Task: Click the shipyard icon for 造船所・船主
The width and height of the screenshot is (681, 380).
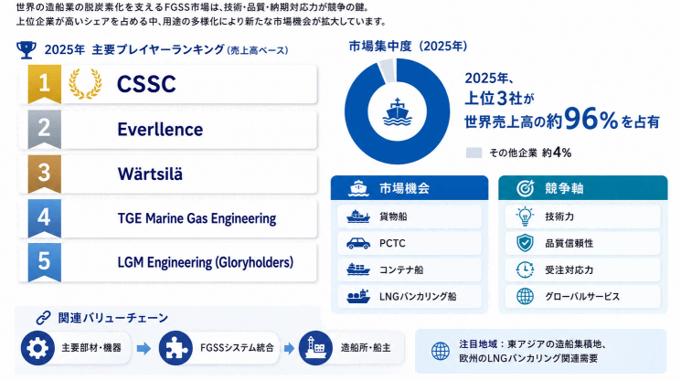Action: point(315,348)
